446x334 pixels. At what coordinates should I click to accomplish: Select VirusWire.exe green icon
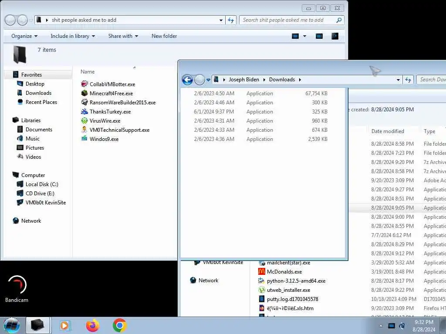pyautogui.click(x=84, y=120)
